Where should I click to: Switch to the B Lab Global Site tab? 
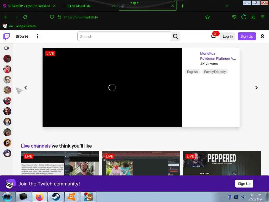point(79,6)
